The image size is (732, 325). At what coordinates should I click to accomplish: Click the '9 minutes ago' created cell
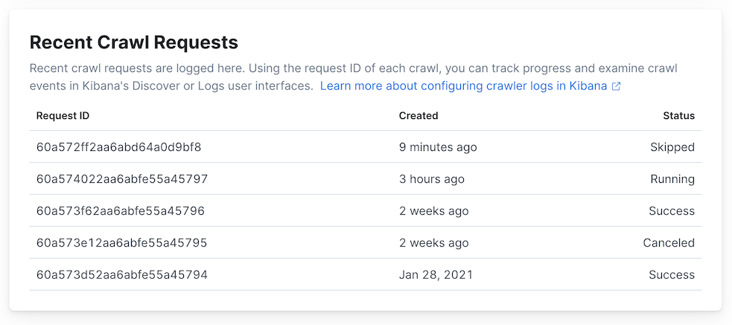coord(438,147)
